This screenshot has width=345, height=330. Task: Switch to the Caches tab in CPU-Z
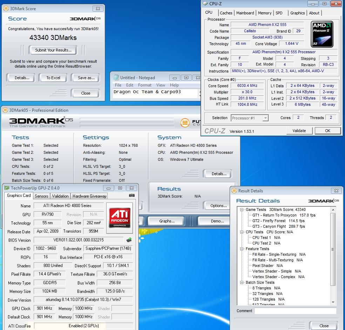point(226,13)
